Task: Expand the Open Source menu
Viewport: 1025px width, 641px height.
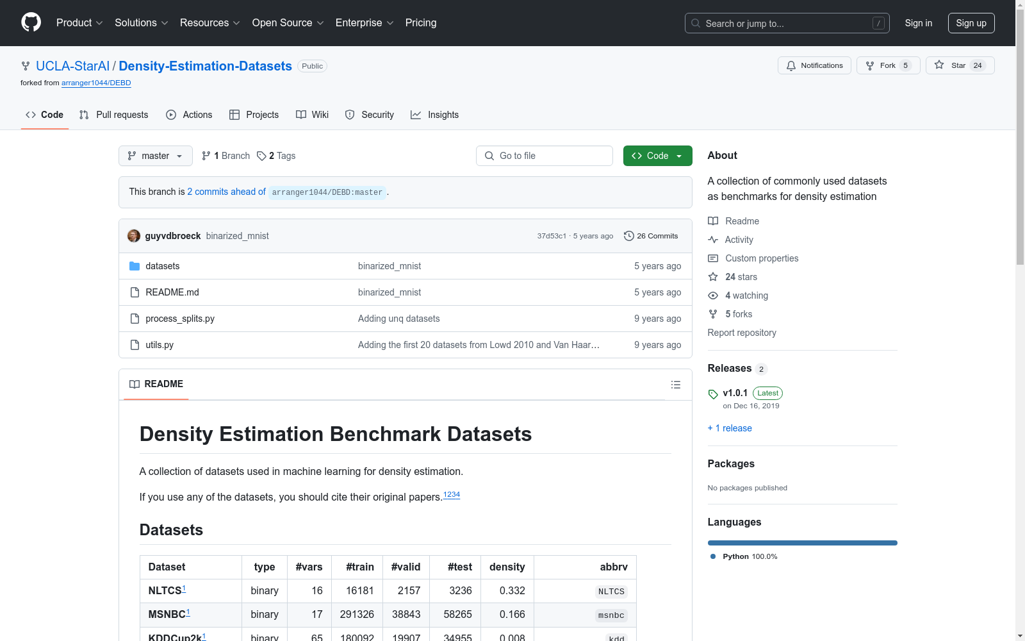Action: [x=288, y=23]
